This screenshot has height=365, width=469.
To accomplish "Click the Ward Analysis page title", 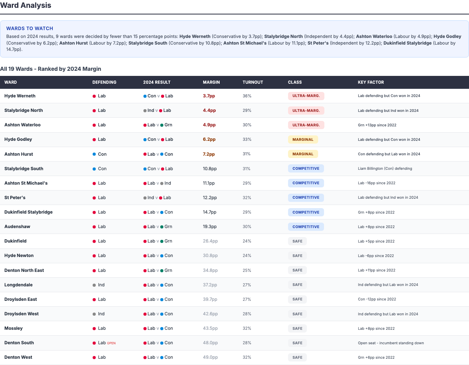I will 25,5.
